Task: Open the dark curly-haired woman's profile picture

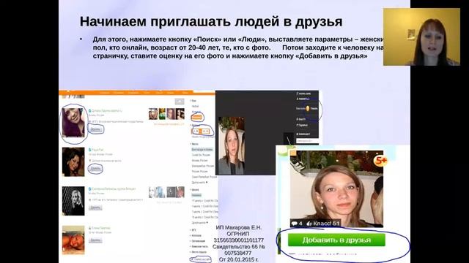Action: 73,162
